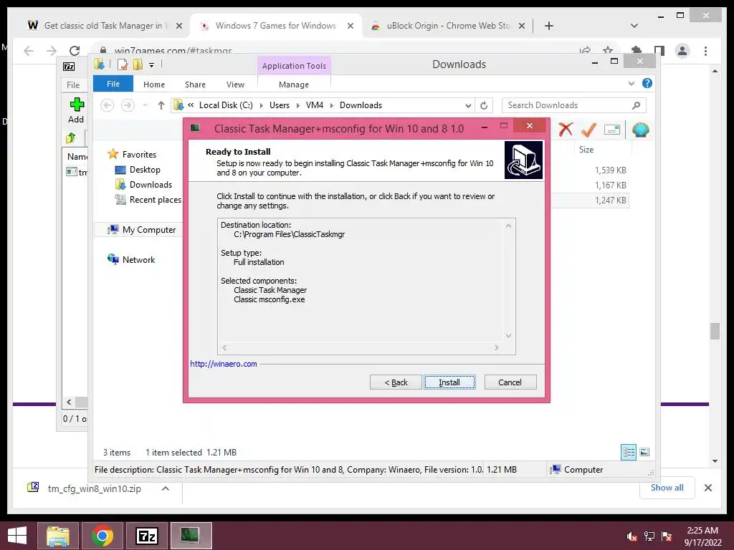The height and width of the screenshot is (550, 734).
Task: Open address bar history dropdown
Action: coord(468,106)
